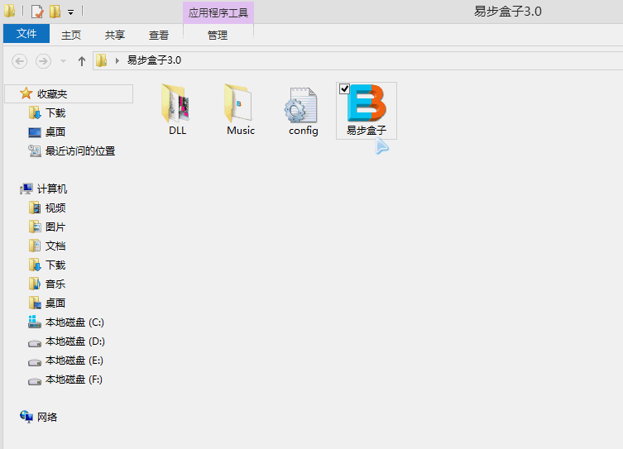
Task: Click the 易步盒子 file name label
Action: coord(367,131)
